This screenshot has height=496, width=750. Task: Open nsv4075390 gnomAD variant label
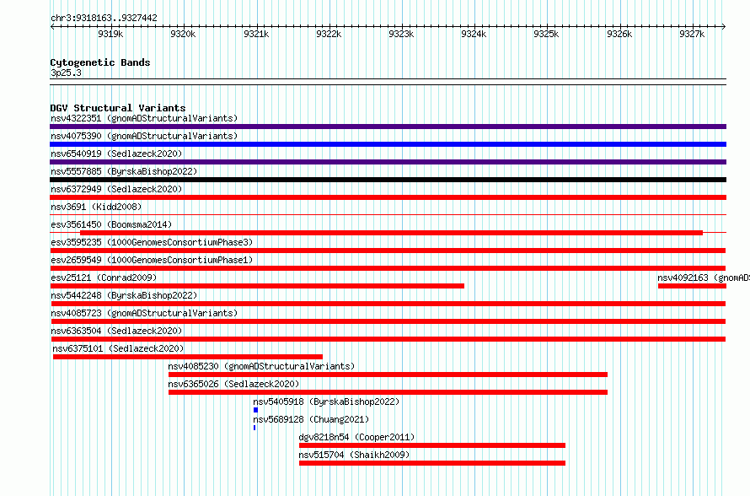click(144, 136)
